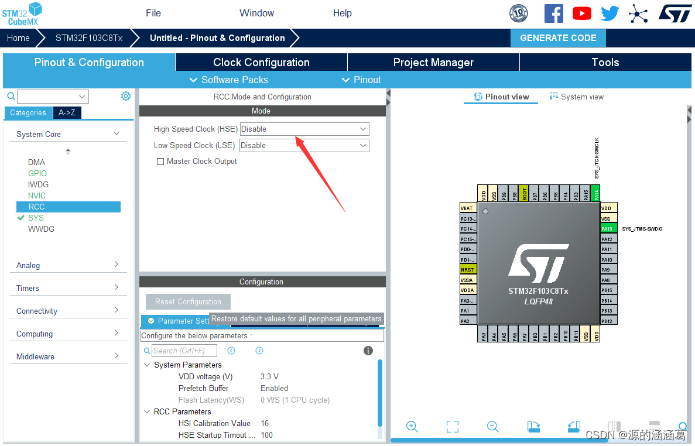695x446 pixels.
Task: Open the File menu
Action: click(153, 13)
